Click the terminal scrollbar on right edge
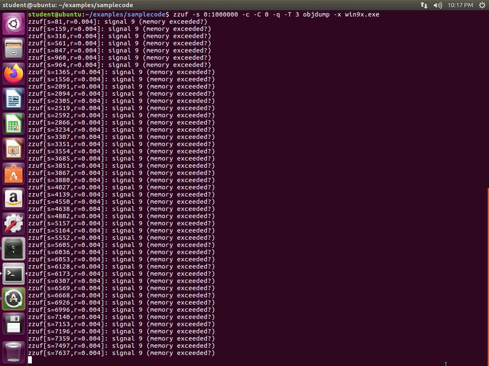Viewport: 489px width, 366px height. click(x=487, y=275)
